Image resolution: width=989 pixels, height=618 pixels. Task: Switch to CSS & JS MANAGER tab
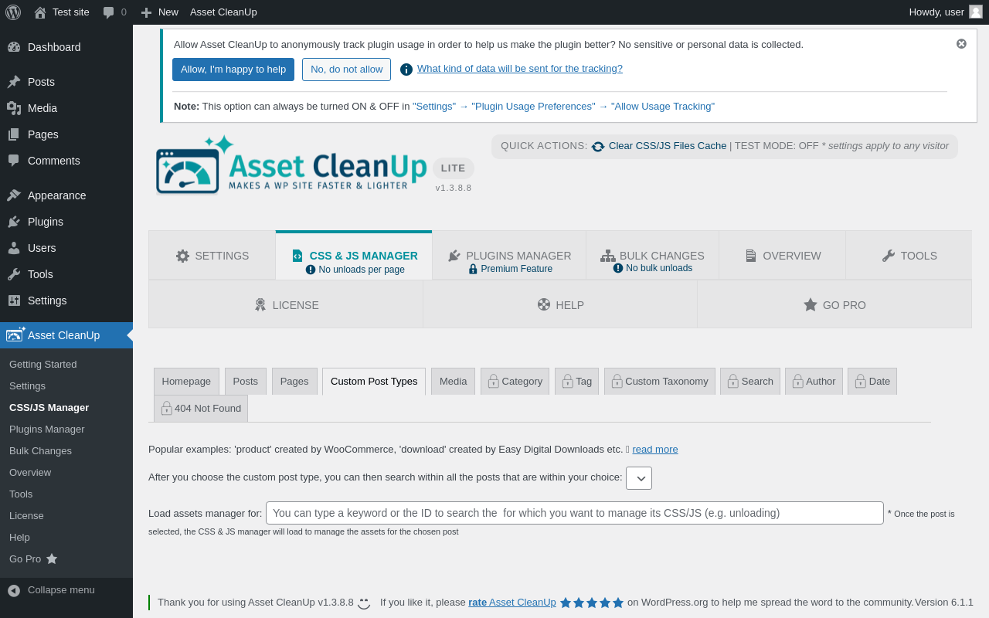click(x=354, y=256)
